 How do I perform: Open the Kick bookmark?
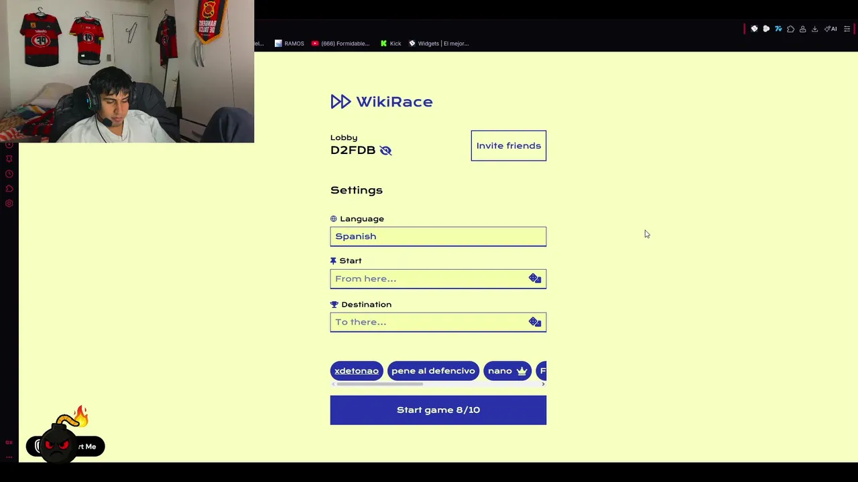coord(391,44)
